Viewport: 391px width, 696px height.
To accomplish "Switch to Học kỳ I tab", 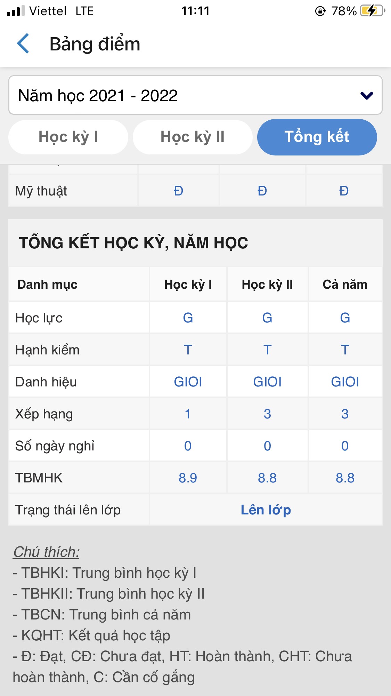I will (68, 137).
